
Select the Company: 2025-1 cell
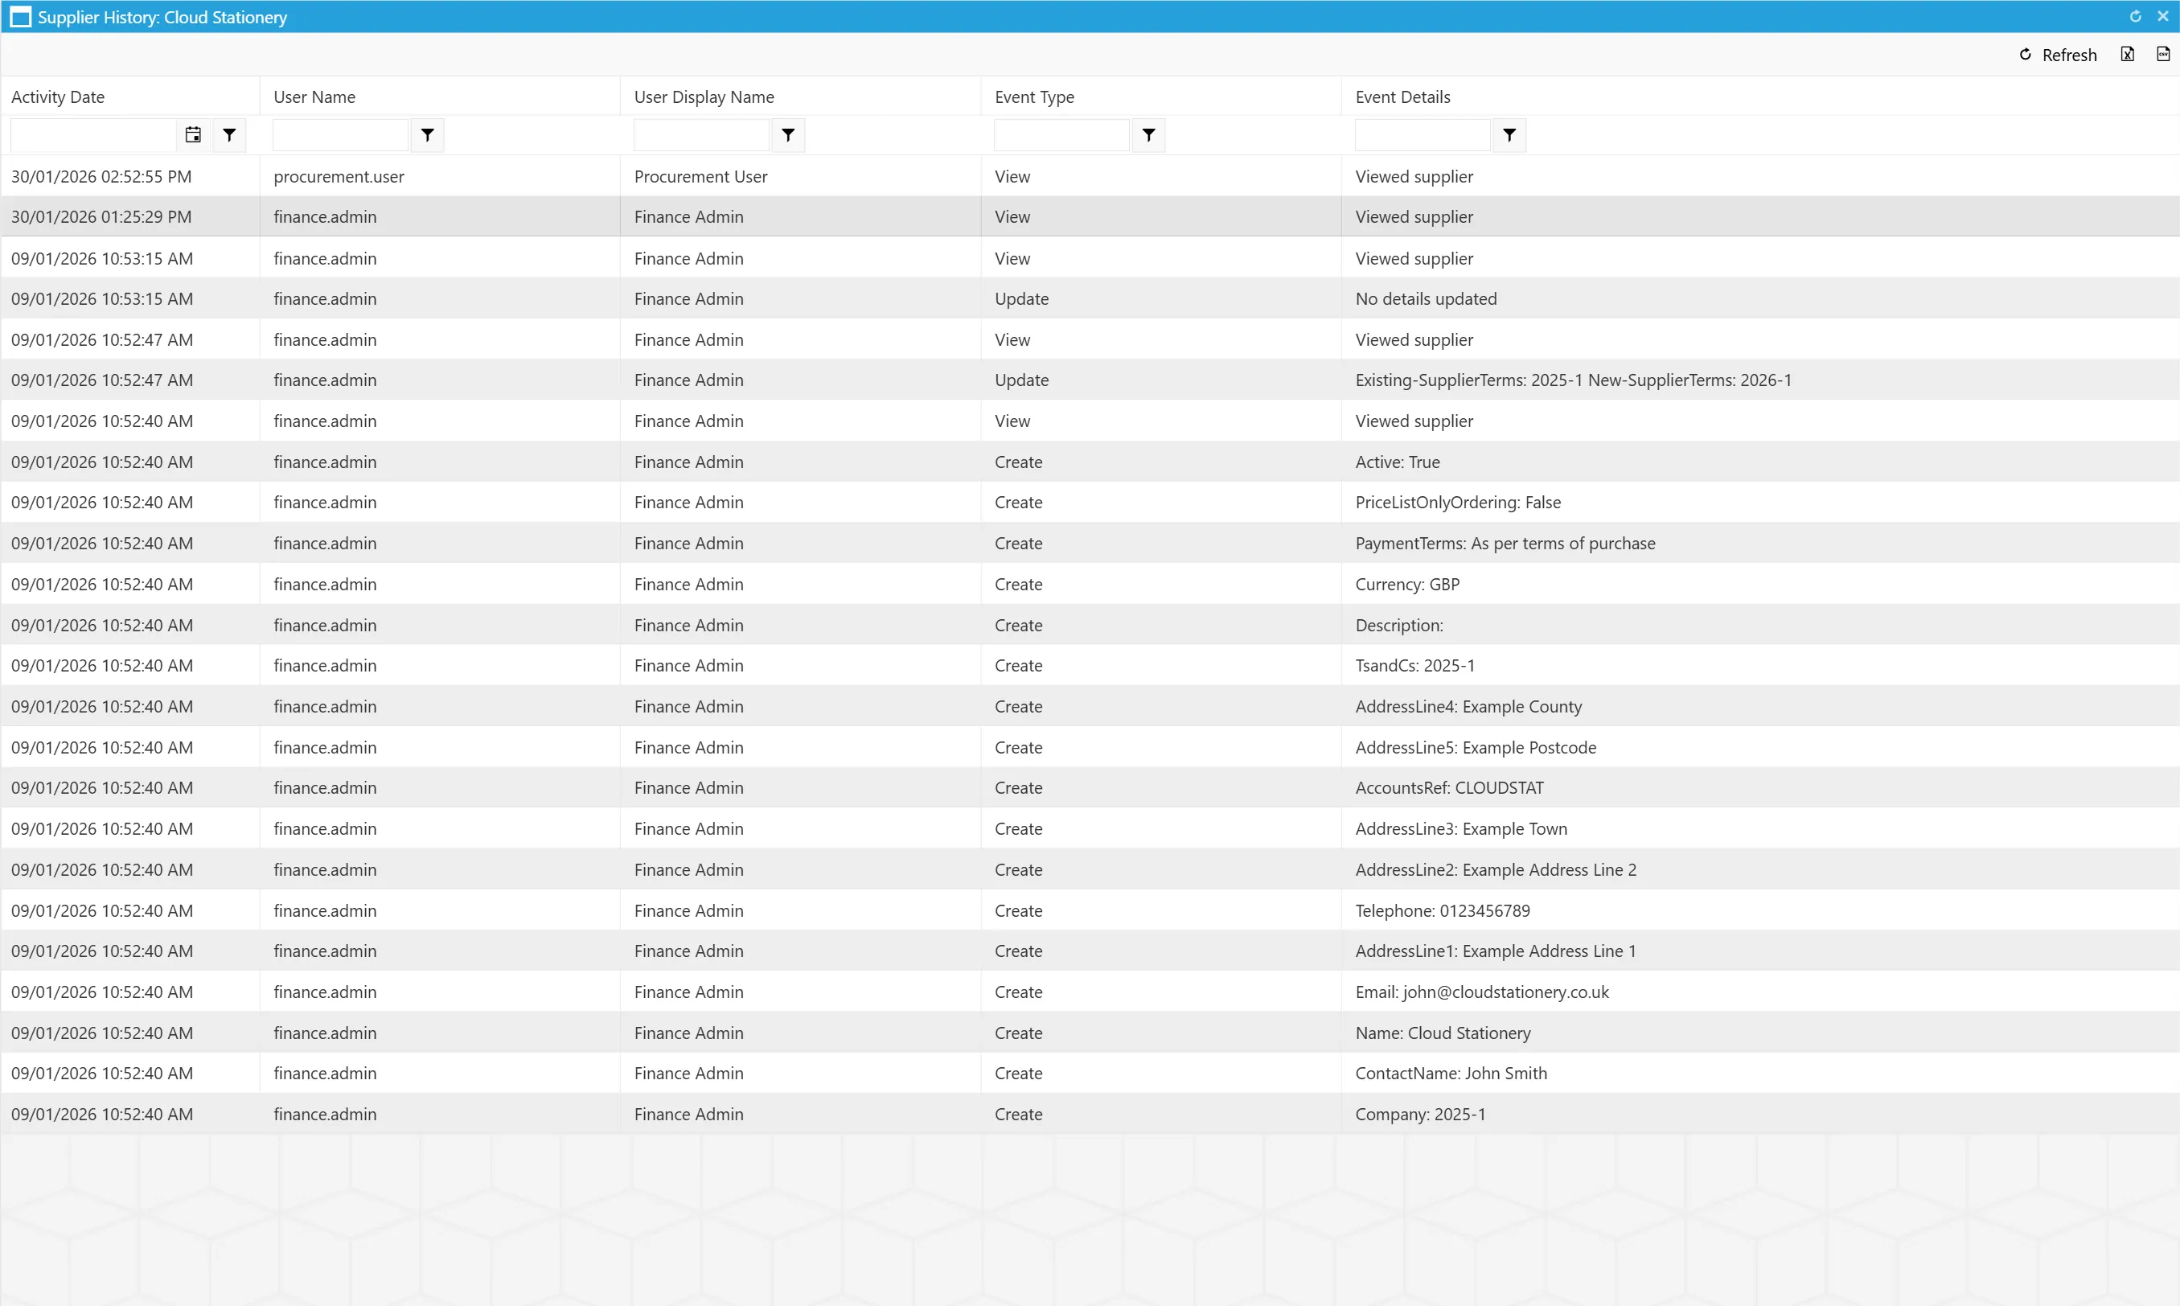1760,1114
